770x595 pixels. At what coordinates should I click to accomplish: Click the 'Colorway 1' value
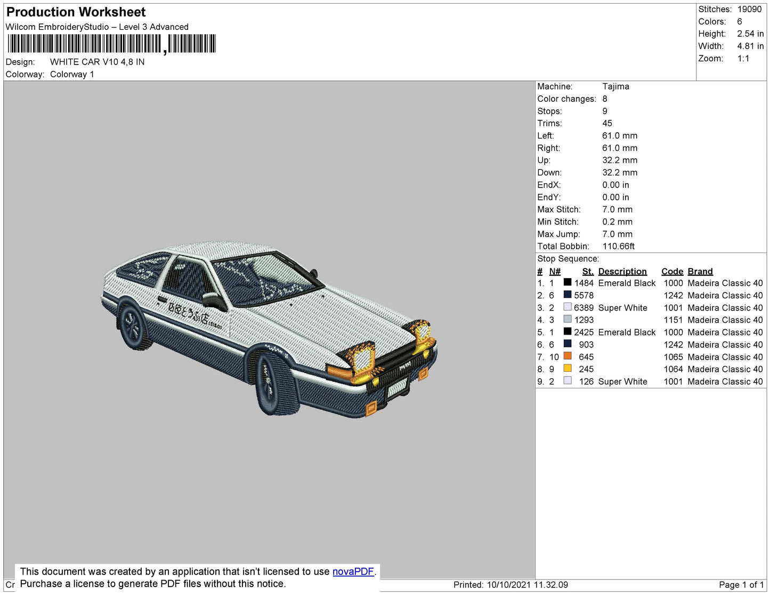click(72, 74)
